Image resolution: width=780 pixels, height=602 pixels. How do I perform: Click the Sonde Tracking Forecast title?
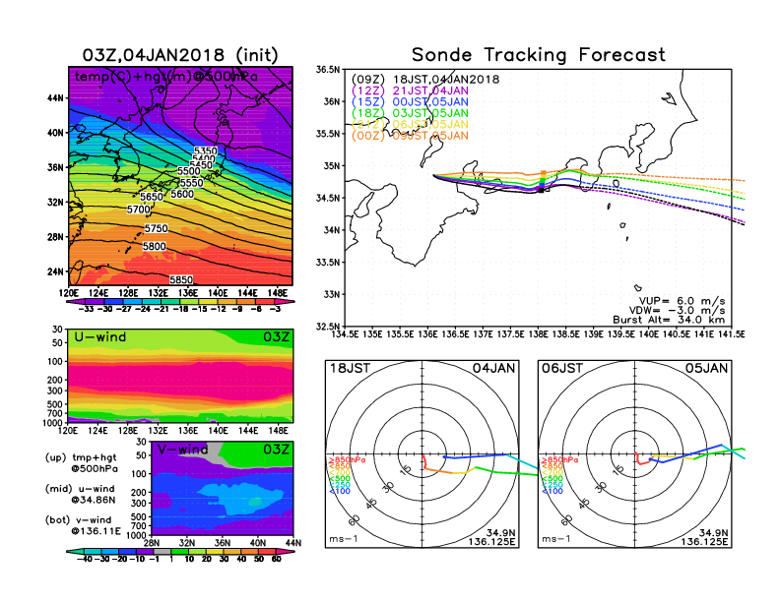538,55
